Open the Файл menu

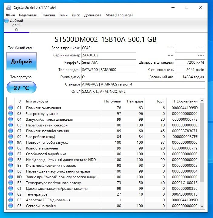point(10,15)
